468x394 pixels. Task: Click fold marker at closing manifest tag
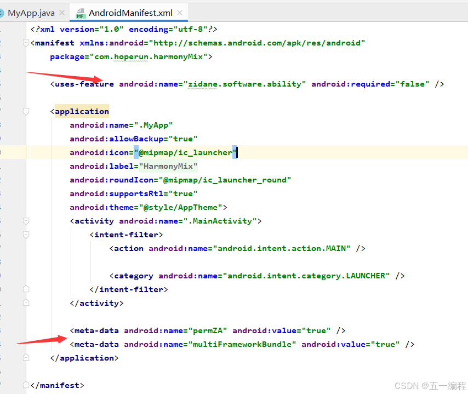[x=26, y=385]
